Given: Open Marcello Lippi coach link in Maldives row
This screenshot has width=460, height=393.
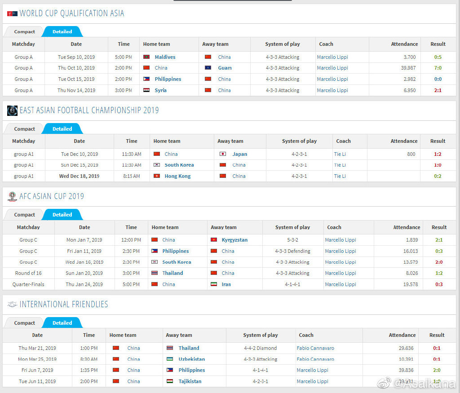Looking at the screenshot, I should point(332,57).
